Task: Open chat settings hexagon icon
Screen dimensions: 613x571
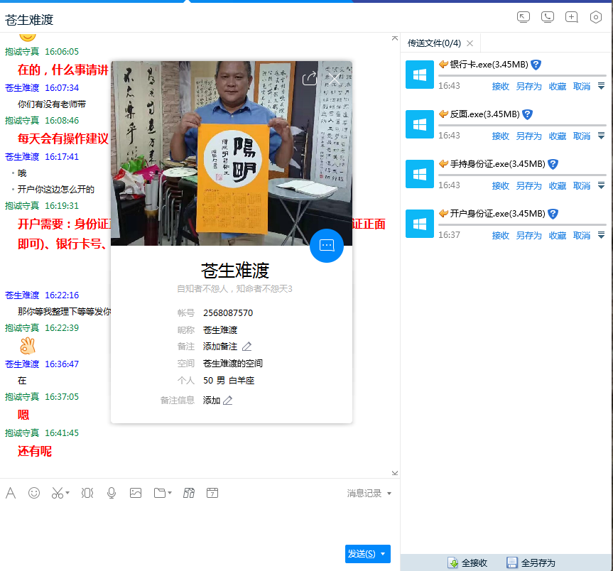Action: point(595,17)
